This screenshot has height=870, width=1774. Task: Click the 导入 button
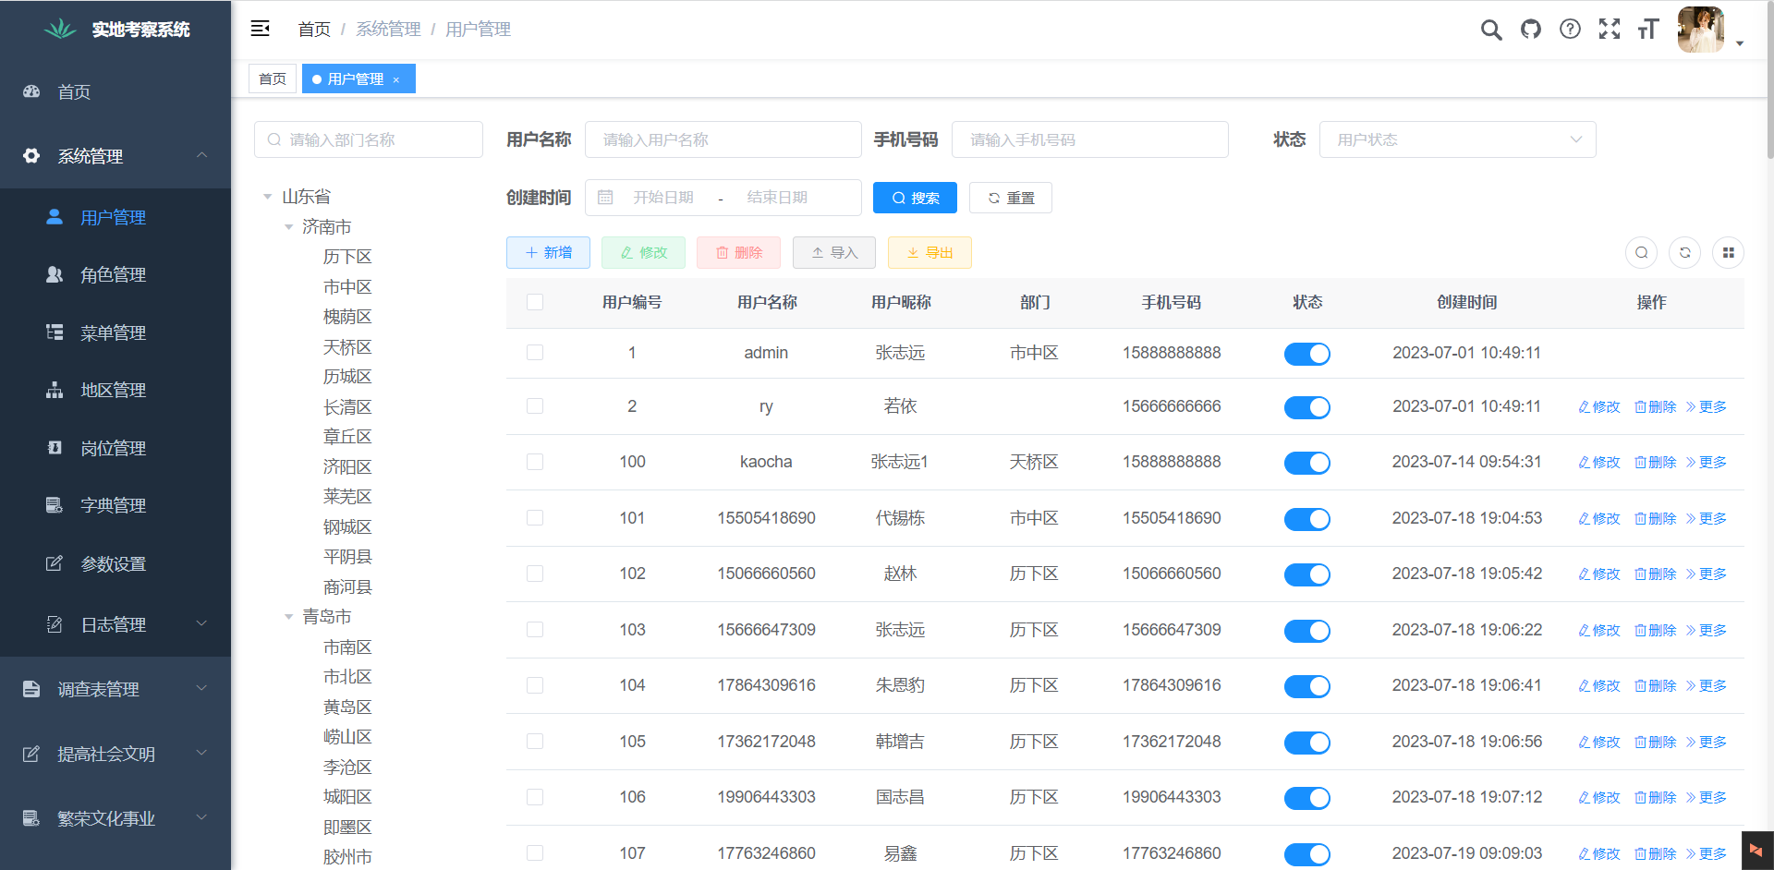[834, 252]
